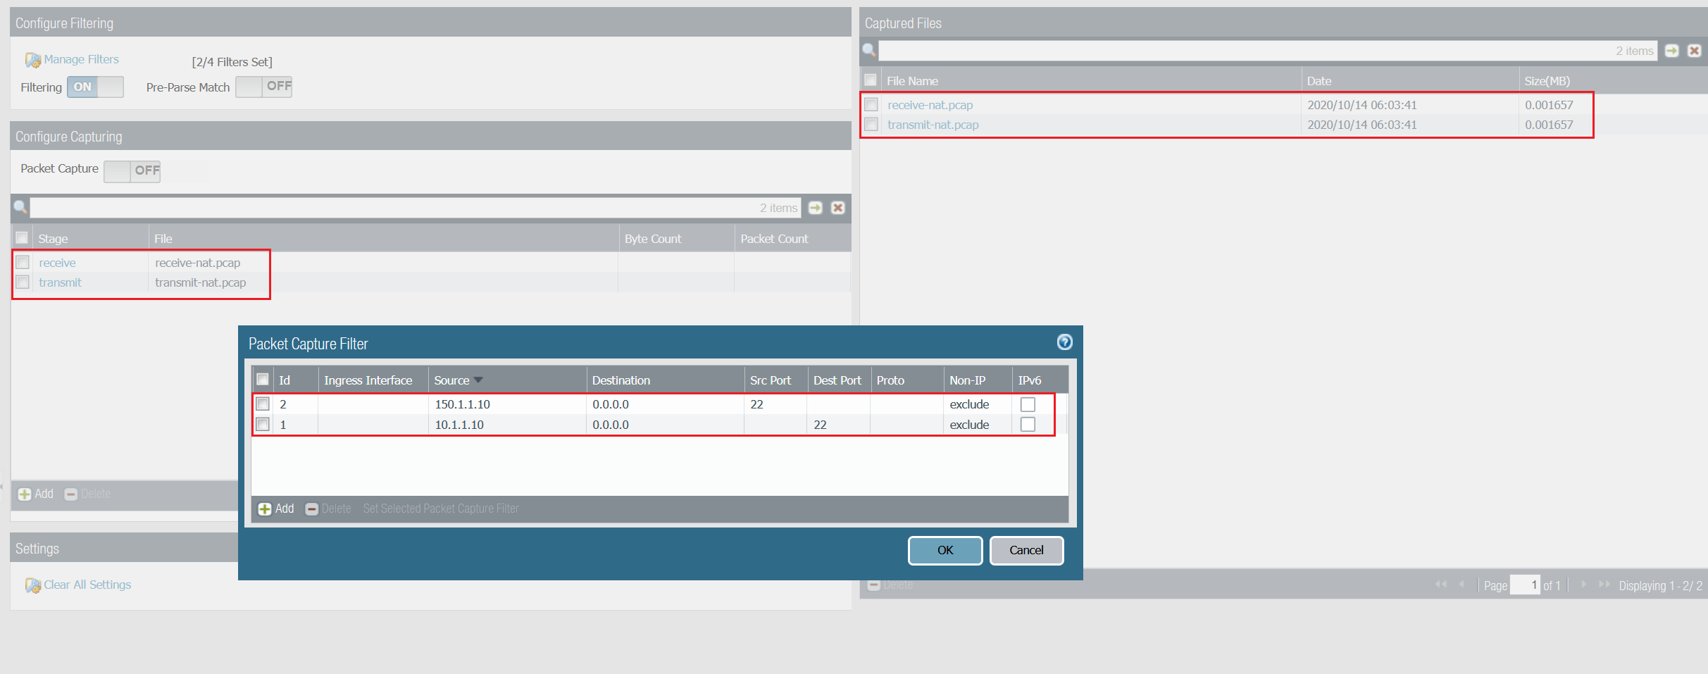Screen dimensions: 1708x674
Task: Click date 2020/10/14 06:03:41 of receive-nat.pcap
Action: tap(1361, 105)
